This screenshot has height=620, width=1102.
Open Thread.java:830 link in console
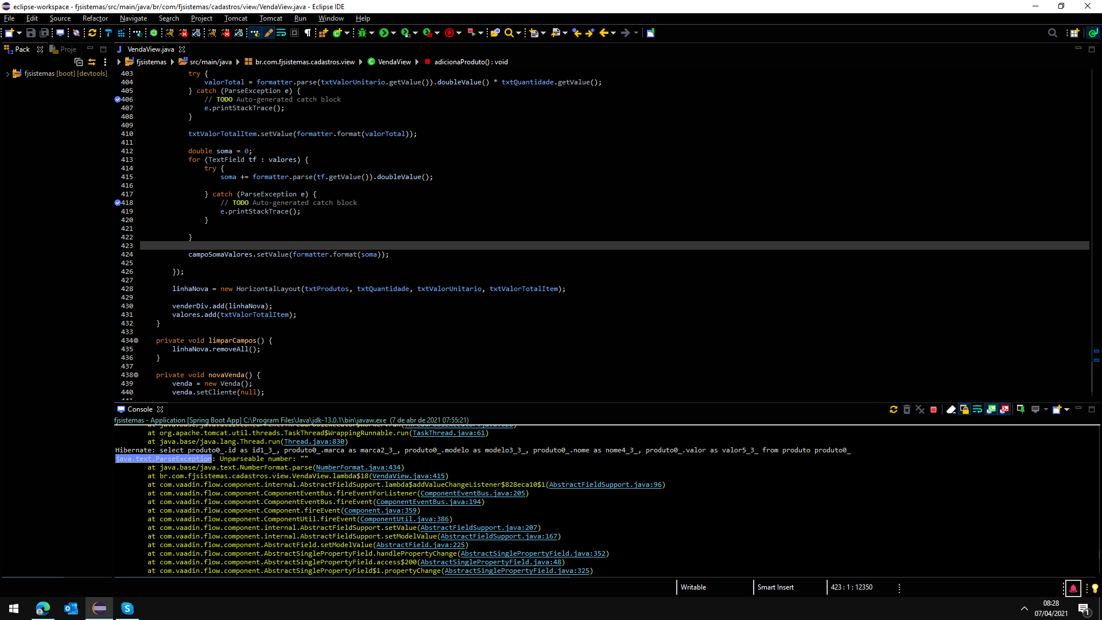(314, 441)
